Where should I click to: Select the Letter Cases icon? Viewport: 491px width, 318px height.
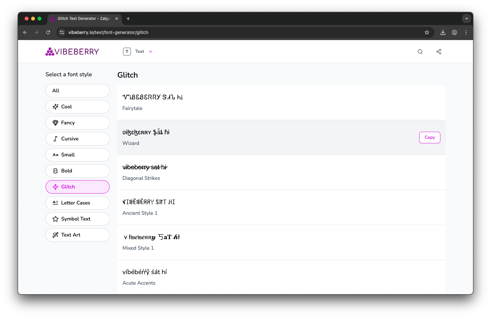55,203
